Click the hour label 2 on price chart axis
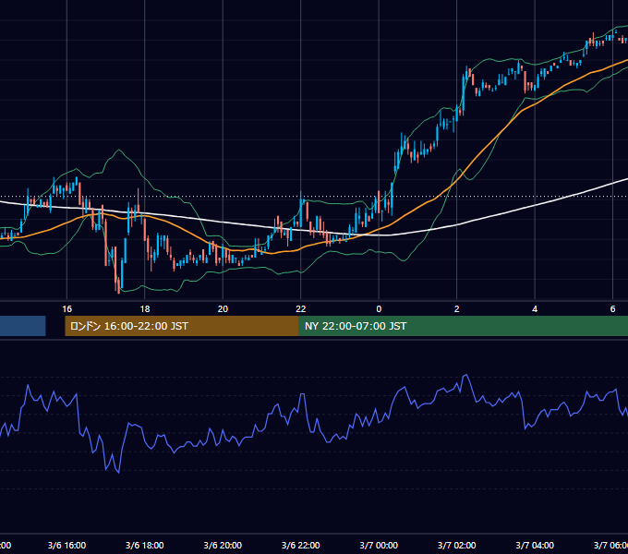Viewport: 628px width, 554px height. point(456,309)
